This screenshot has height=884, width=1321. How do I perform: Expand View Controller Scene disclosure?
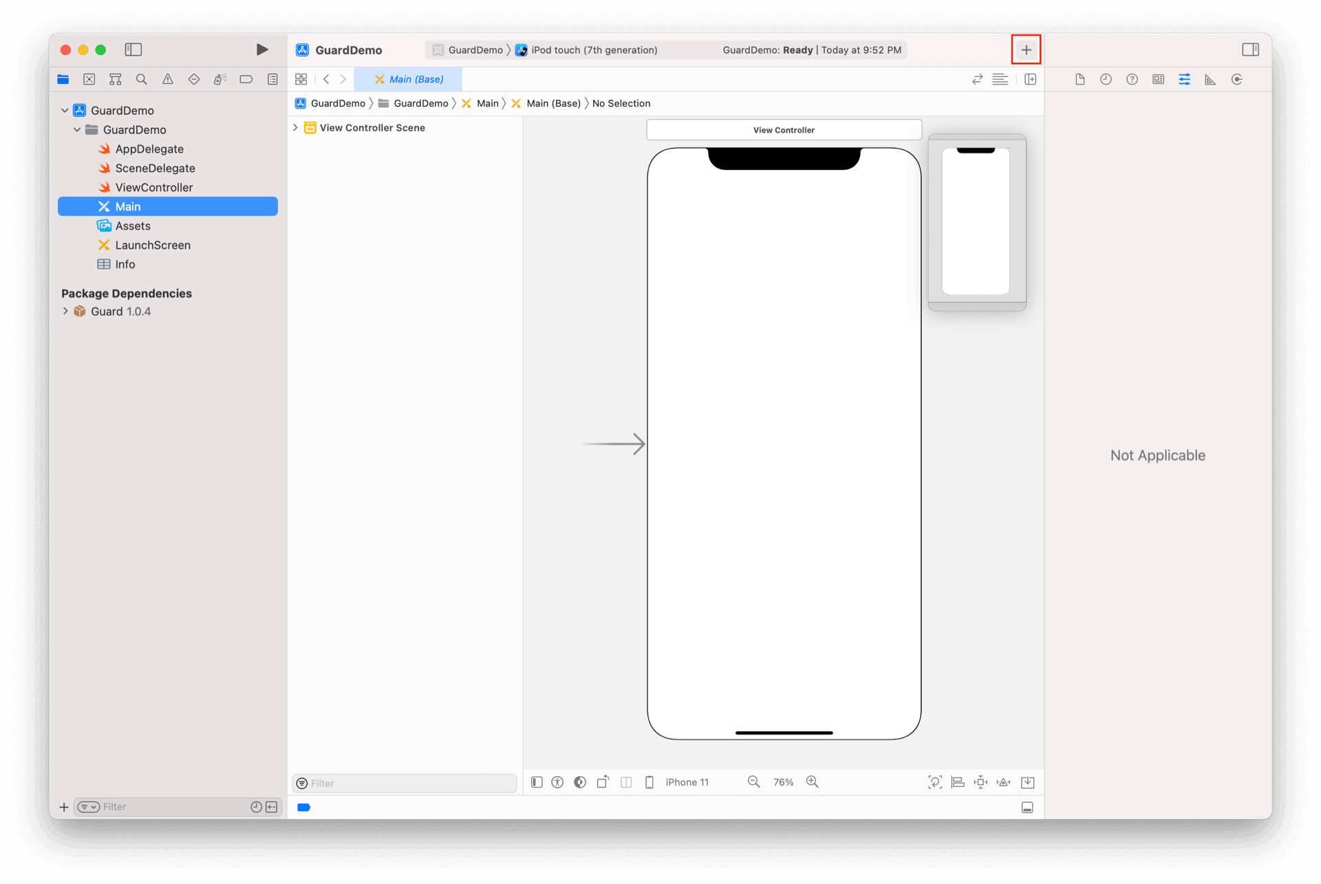pos(295,128)
